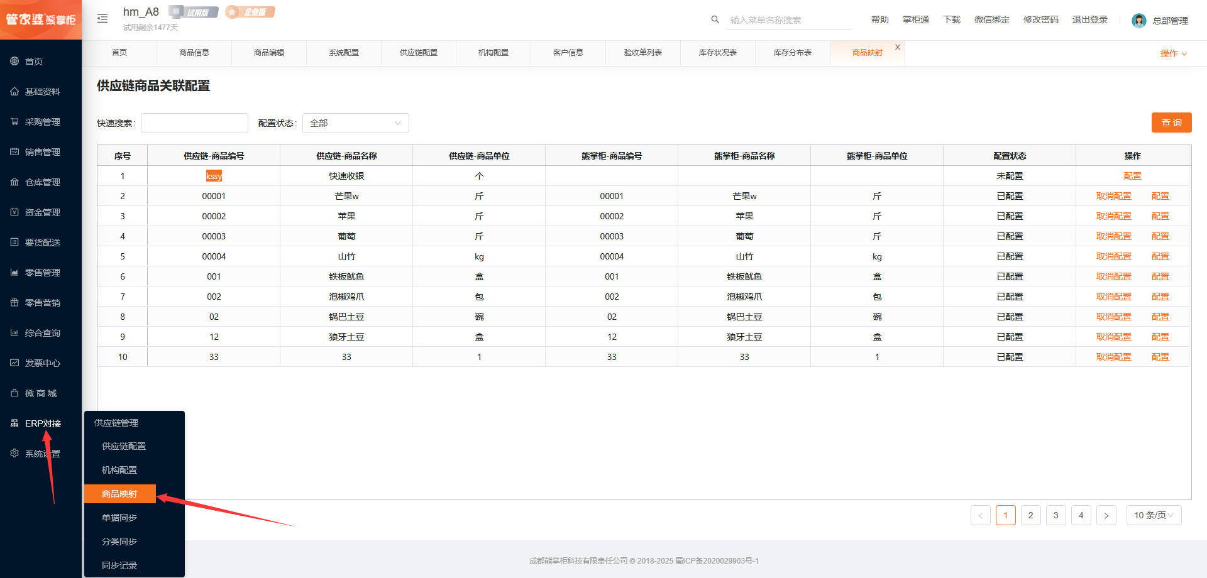This screenshot has height=578, width=1207.
Task: Click the menu name search box
Action: [790, 20]
